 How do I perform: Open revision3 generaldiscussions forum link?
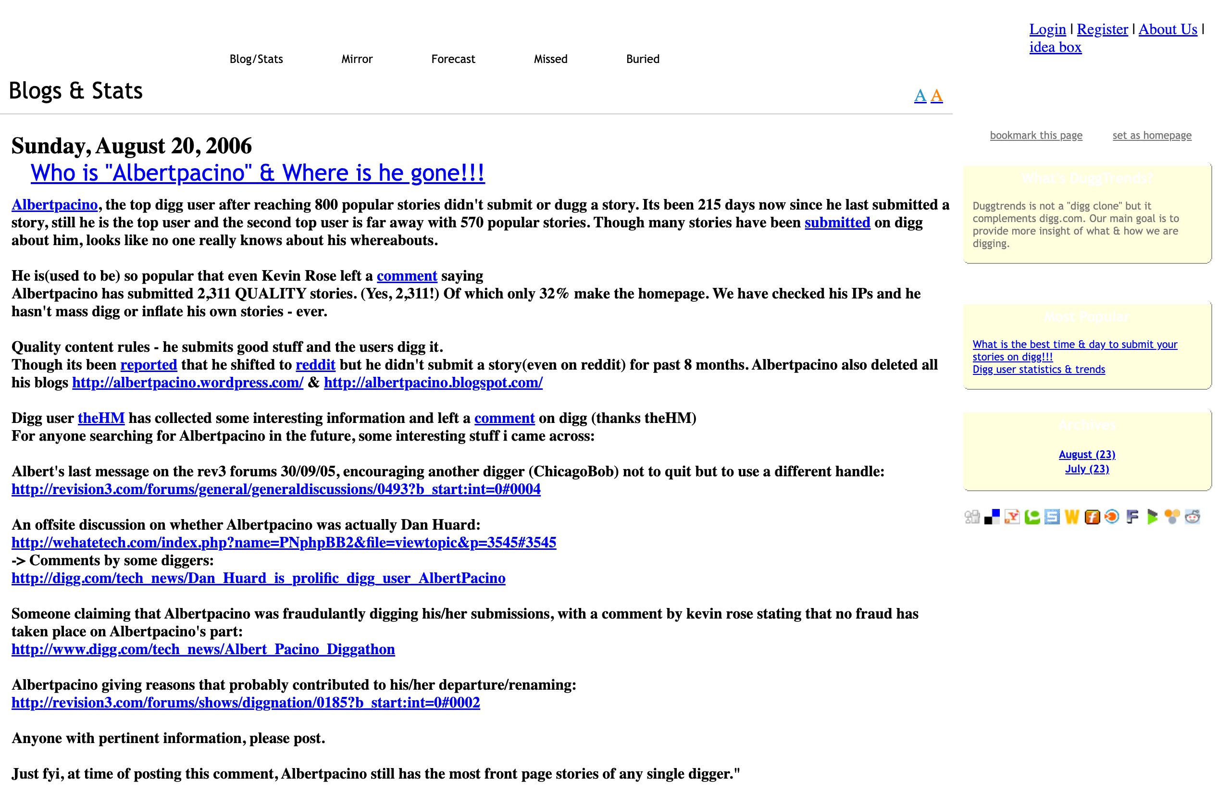coord(276,489)
